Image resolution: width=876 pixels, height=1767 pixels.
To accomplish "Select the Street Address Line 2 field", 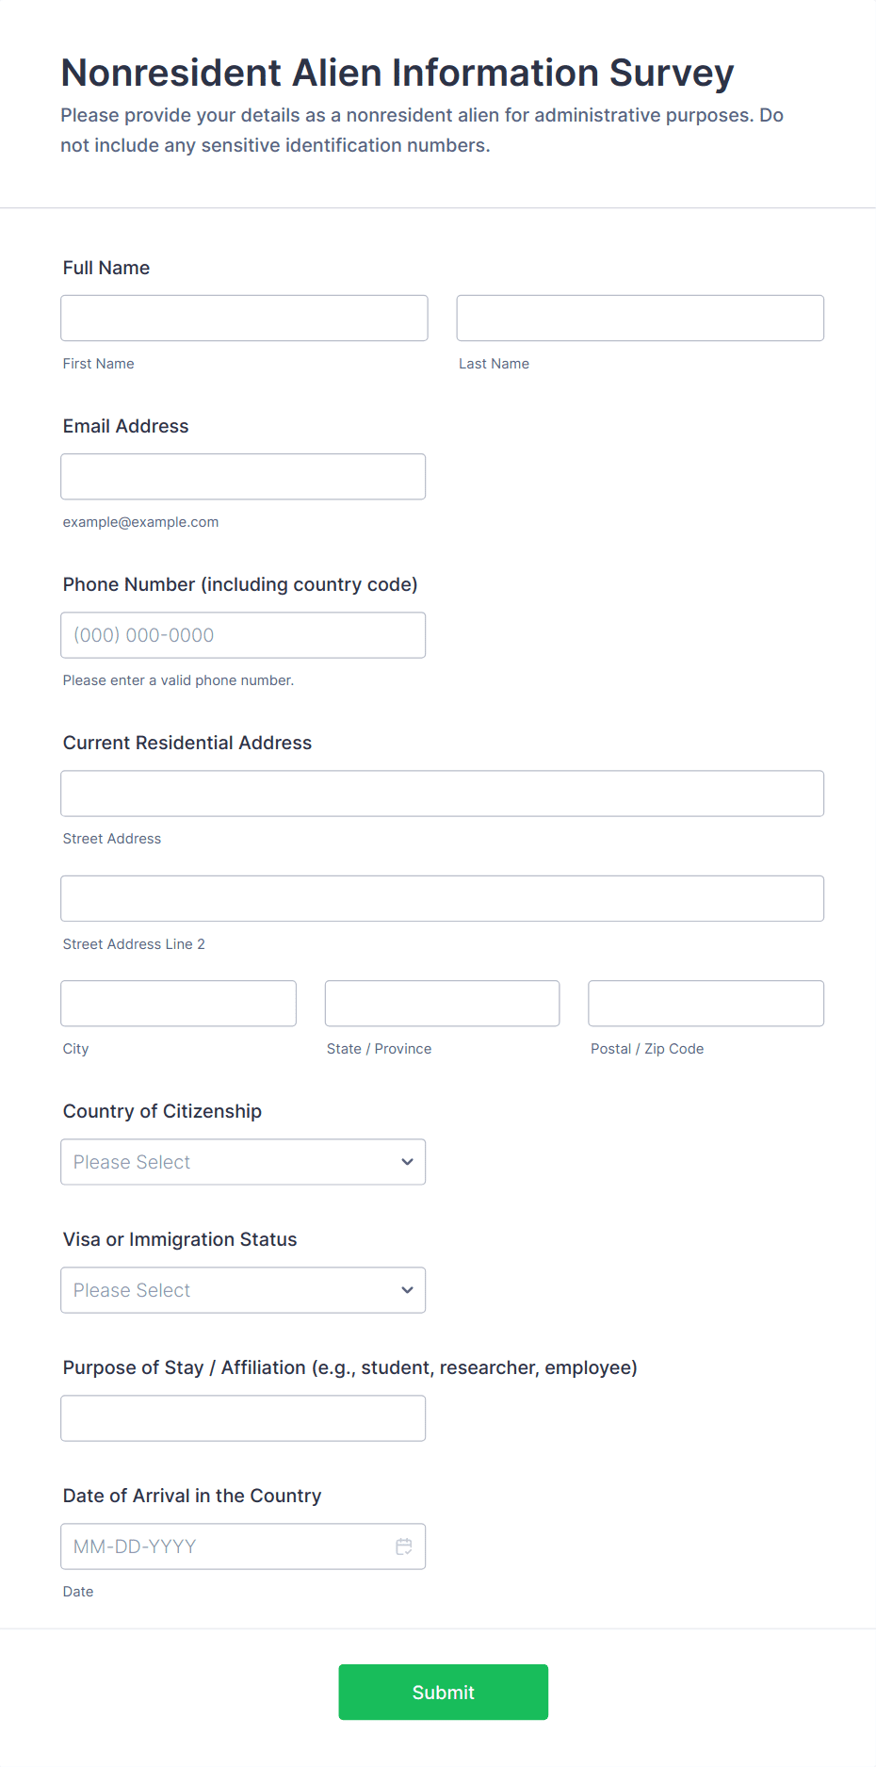I will tap(443, 899).
